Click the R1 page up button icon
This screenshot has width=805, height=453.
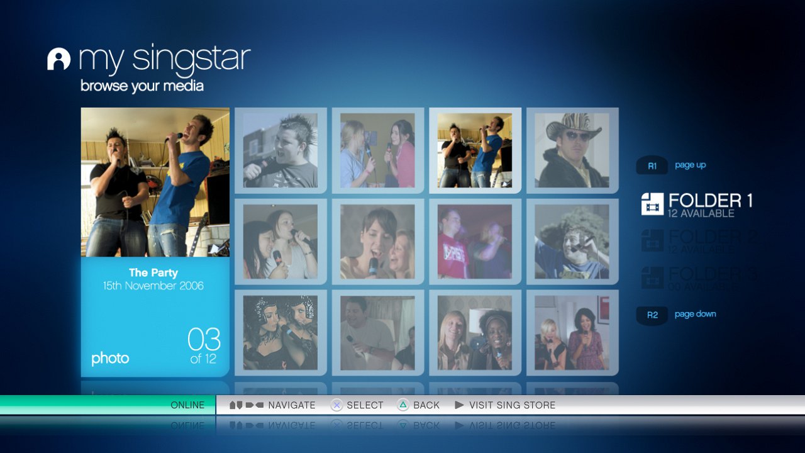point(652,166)
